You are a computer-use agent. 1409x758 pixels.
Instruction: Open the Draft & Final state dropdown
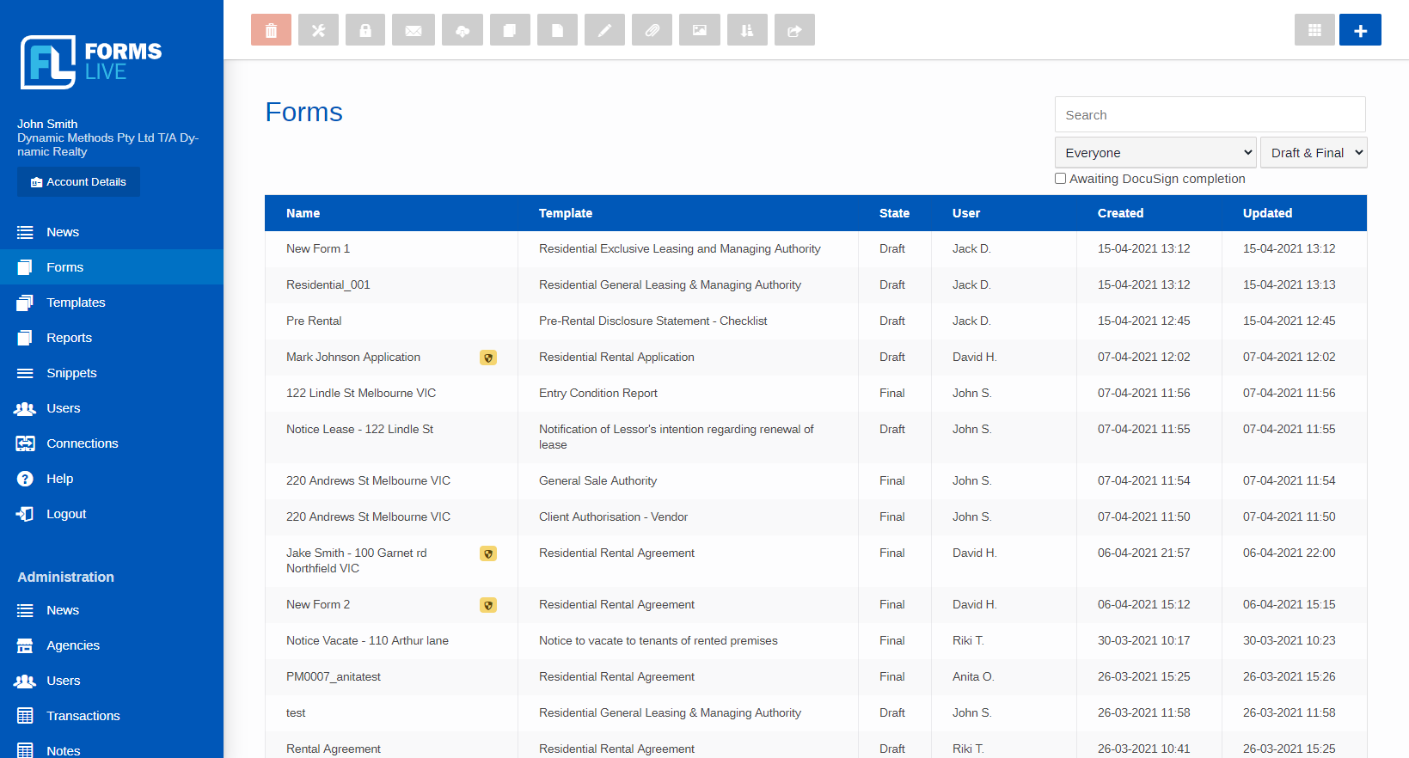click(1314, 153)
